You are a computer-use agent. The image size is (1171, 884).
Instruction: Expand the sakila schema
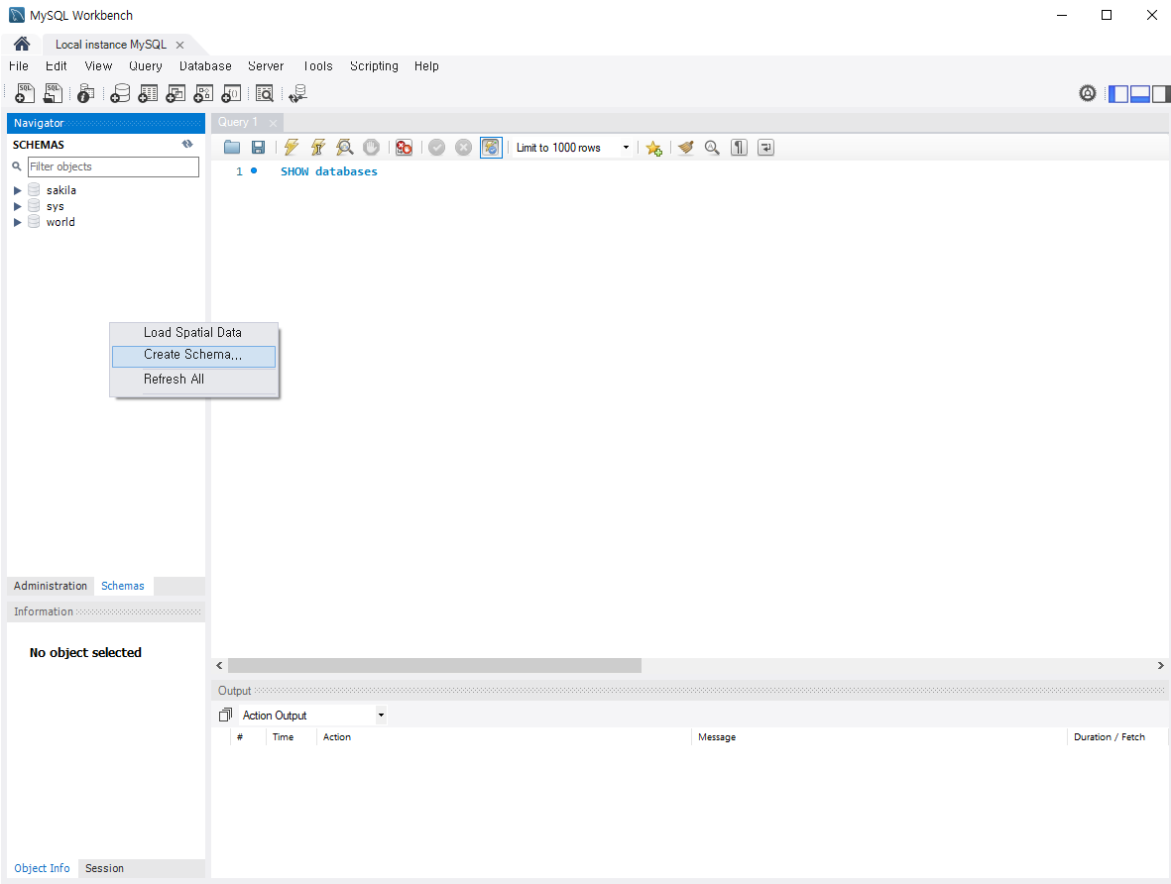point(17,190)
